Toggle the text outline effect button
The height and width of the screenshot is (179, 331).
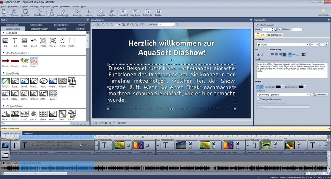pos(258,87)
